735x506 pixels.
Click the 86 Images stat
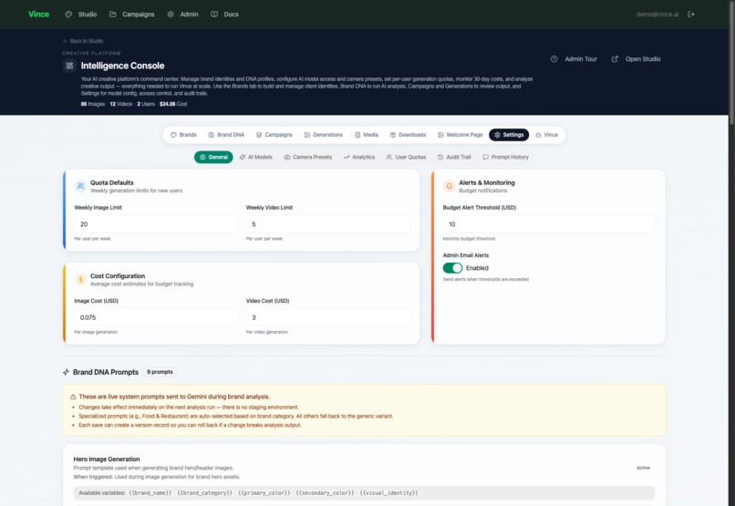coord(93,104)
